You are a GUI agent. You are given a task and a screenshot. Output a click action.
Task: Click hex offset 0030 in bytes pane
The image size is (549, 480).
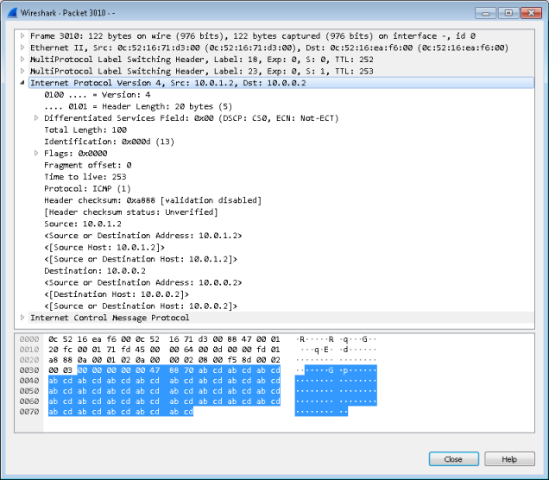29,370
